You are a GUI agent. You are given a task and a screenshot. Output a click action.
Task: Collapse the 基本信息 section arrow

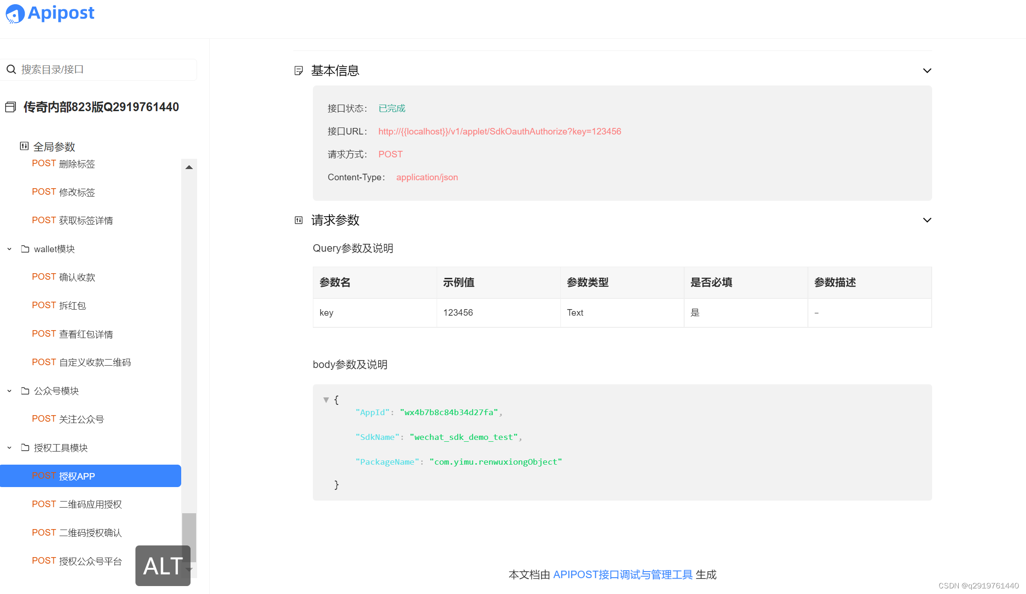click(x=927, y=71)
